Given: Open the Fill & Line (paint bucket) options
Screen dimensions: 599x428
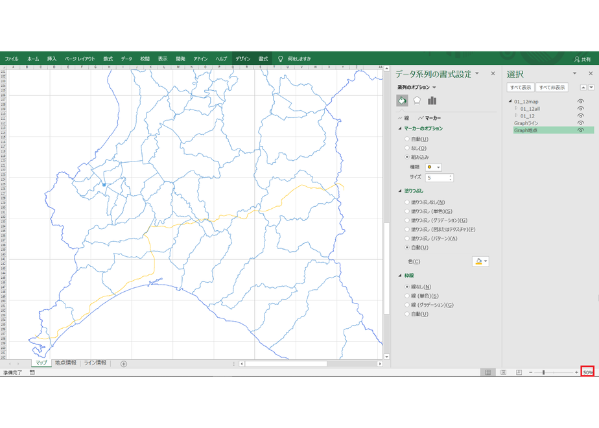Looking at the screenshot, I should coord(403,101).
